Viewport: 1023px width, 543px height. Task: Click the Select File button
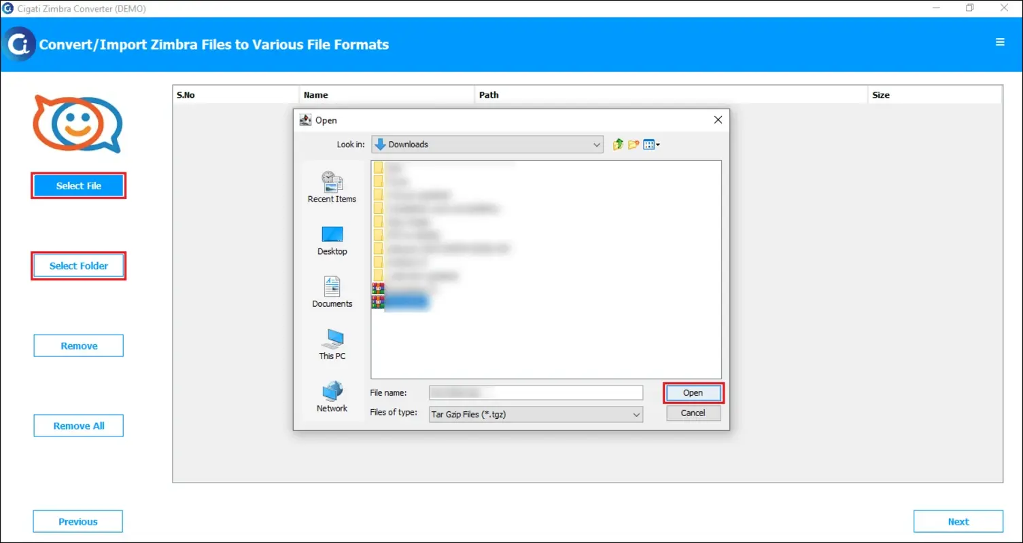77,185
